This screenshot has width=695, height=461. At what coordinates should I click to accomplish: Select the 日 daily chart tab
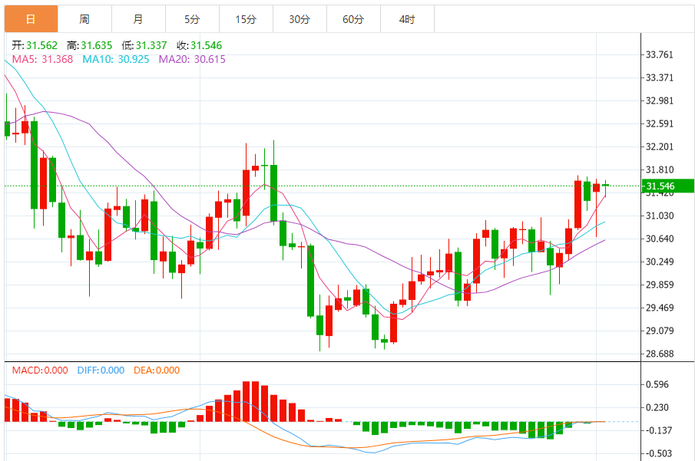(31, 19)
